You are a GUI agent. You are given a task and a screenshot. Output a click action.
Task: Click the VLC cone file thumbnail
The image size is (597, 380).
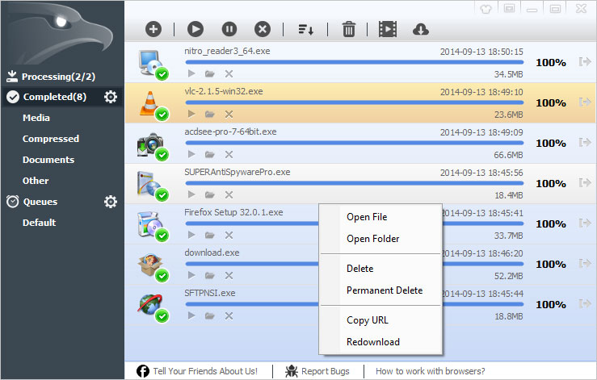(x=149, y=103)
